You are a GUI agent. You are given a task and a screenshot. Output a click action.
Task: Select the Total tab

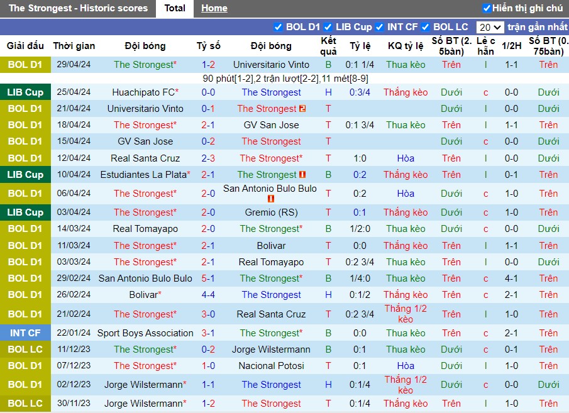[x=175, y=8]
